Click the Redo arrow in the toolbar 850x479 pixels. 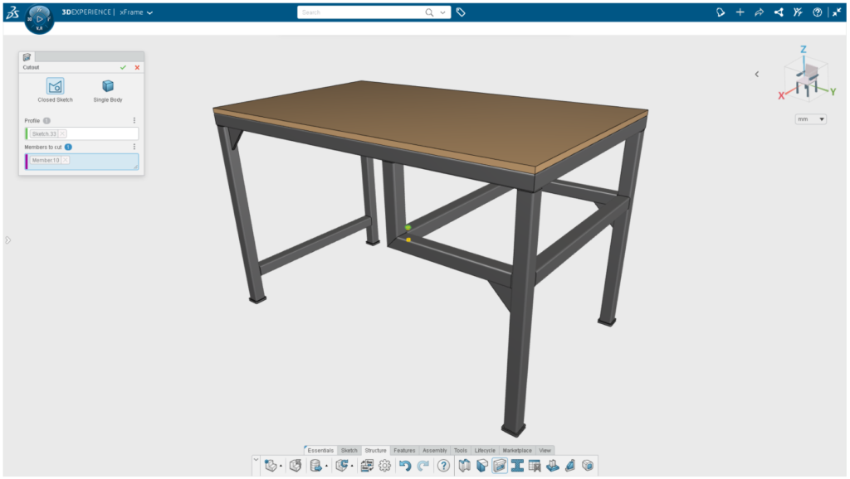click(x=423, y=466)
